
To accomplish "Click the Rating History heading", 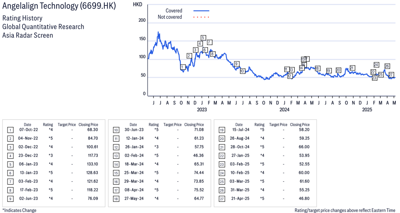I will tap(22, 18).
